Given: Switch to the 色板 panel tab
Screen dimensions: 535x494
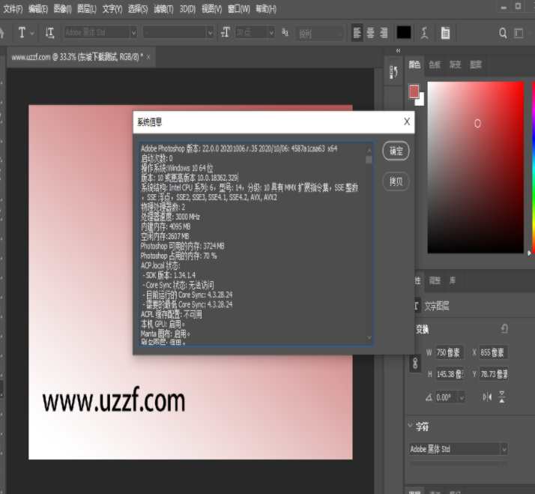Looking at the screenshot, I should (435, 64).
